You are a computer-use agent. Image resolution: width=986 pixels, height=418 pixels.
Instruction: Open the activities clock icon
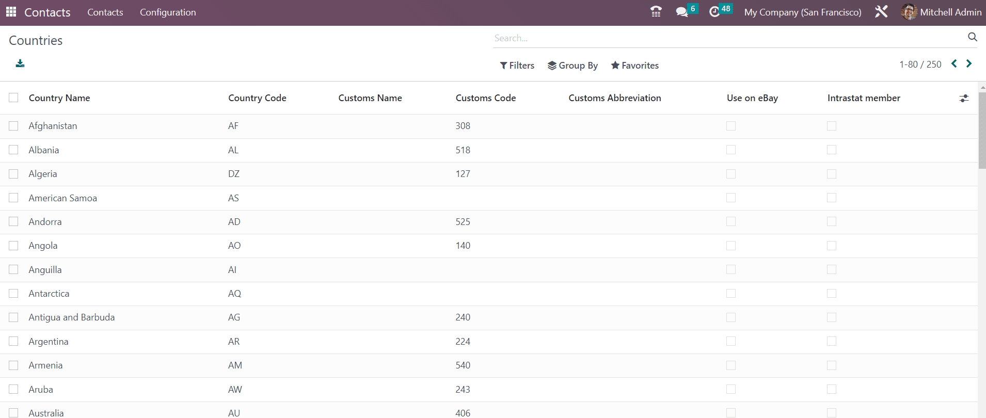point(714,12)
